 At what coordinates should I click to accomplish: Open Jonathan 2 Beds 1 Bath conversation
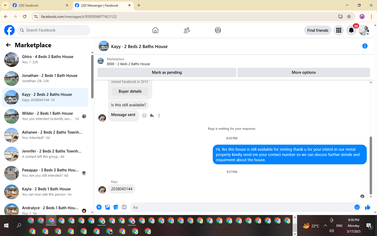point(45,78)
